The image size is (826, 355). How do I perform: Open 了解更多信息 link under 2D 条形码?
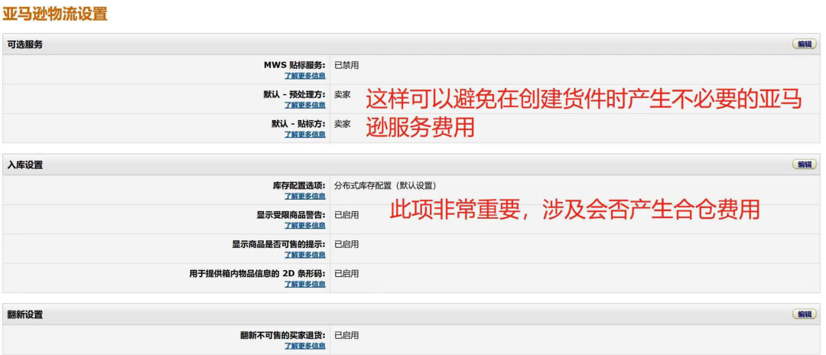[x=305, y=285]
